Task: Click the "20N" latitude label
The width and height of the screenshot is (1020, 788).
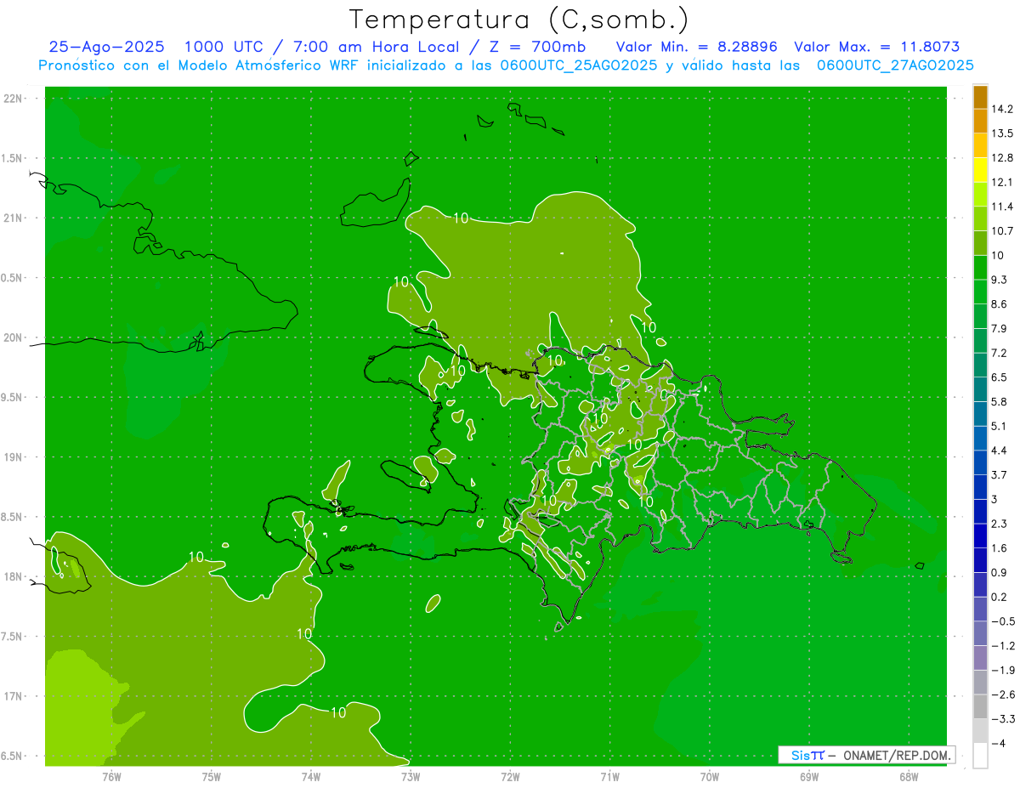Action: click(14, 337)
